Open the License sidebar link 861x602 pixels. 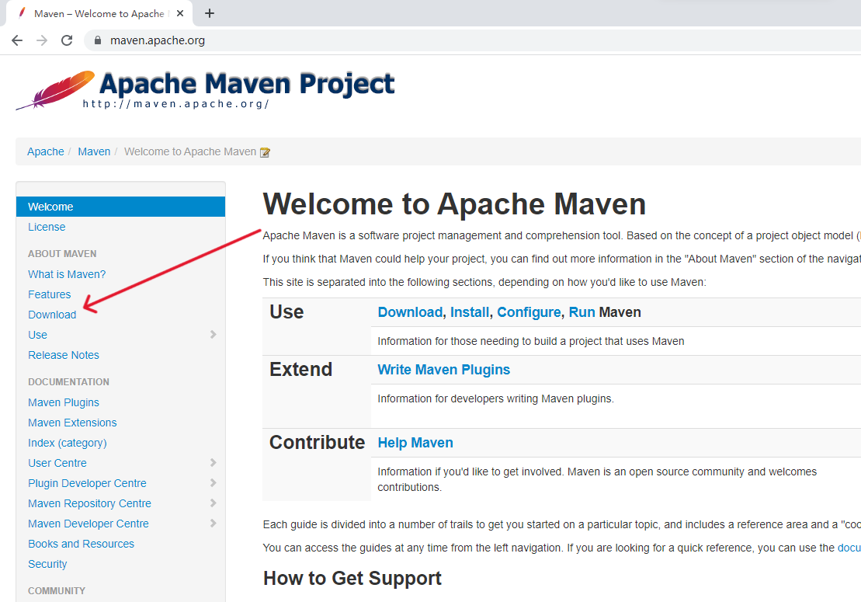click(47, 227)
